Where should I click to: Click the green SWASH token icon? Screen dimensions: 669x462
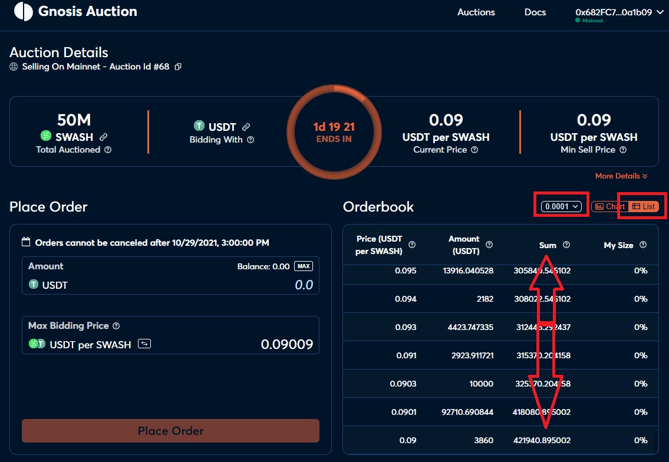(45, 136)
